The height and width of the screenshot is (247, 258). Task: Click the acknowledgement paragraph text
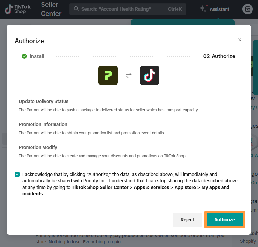130,184
